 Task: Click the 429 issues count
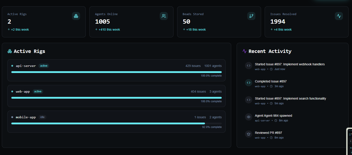click(193, 66)
